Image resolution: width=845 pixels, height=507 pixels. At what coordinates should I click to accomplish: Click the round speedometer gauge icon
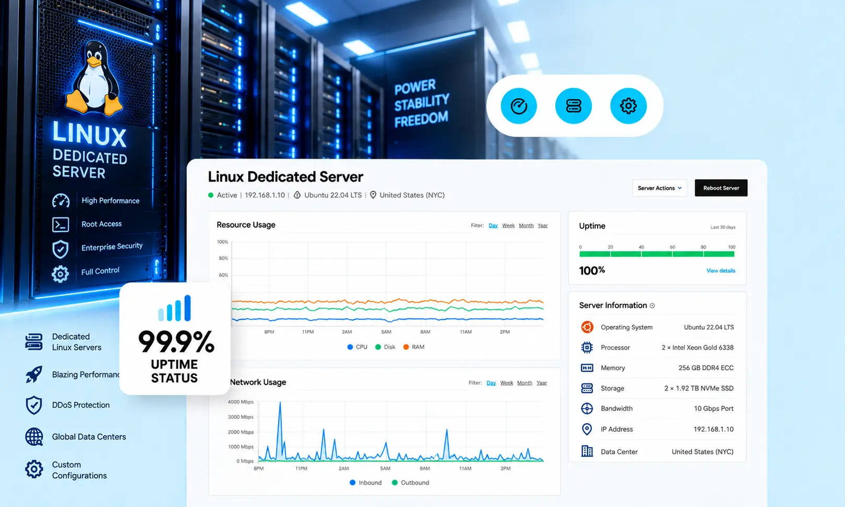pyautogui.click(x=519, y=106)
